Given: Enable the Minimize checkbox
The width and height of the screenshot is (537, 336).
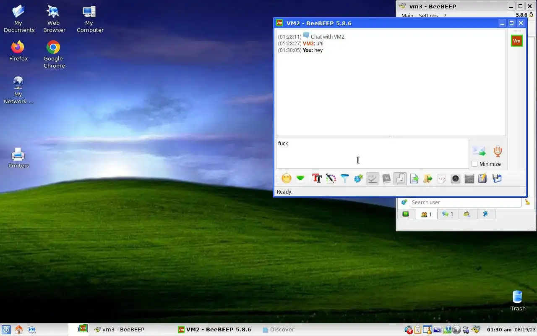Looking at the screenshot, I should 474,164.
